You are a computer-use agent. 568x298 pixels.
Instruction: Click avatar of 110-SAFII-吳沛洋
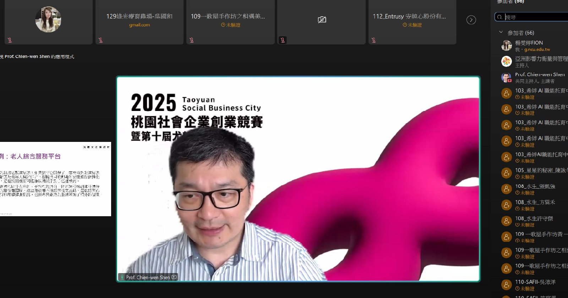(x=506, y=284)
